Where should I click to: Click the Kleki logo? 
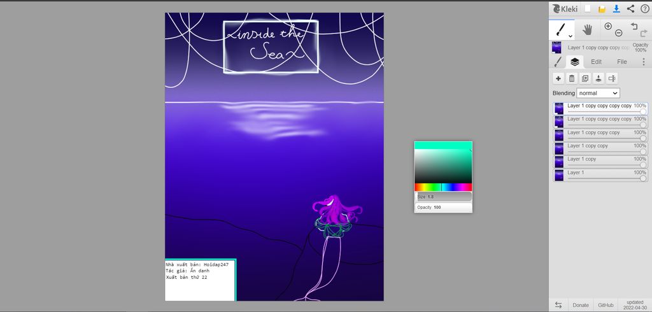click(565, 9)
